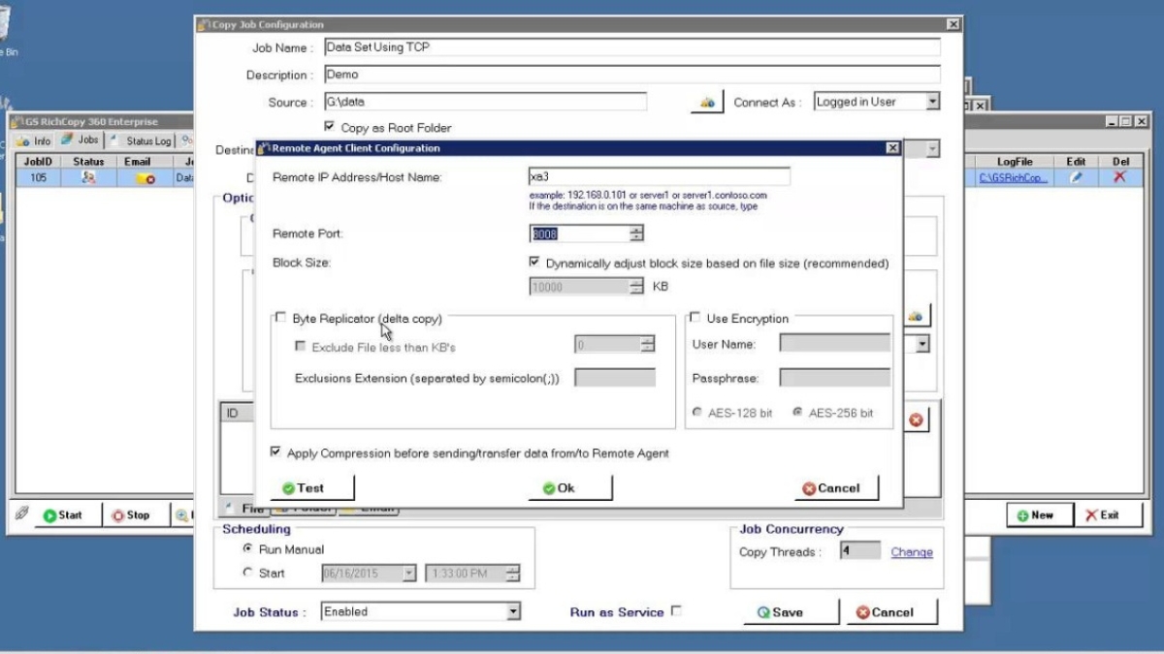This screenshot has height=654, width=1164.
Task: Click the encryption User Name field
Action: 834,343
